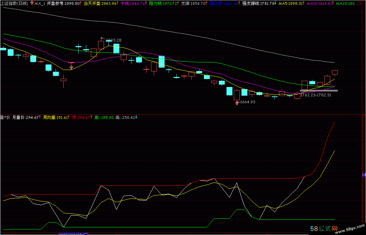The image size is (366, 235).
Task: Click the 1762.23-1782.31 range label
Action: point(316,95)
